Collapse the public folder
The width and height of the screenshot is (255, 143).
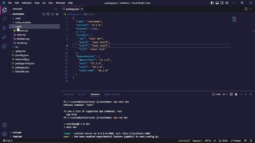[x=34, y=27]
